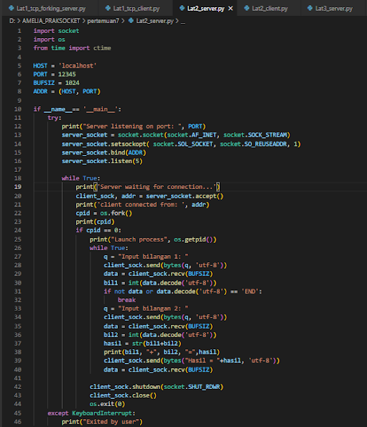Open Lat2_server.py breadcrumb file list
This screenshot has height=427, width=367.
[x=154, y=21]
